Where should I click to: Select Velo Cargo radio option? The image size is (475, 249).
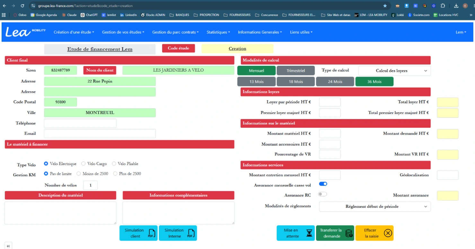click(x=84, y=164)
